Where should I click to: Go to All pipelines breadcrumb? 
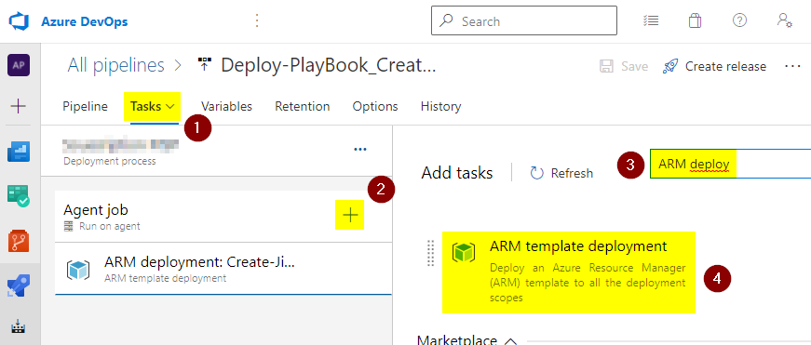pyautogui.click(x=115, y=66)
